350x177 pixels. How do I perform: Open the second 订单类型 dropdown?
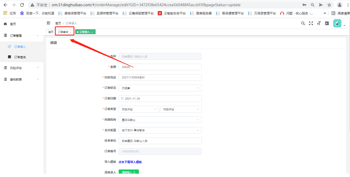click(181, 109)
